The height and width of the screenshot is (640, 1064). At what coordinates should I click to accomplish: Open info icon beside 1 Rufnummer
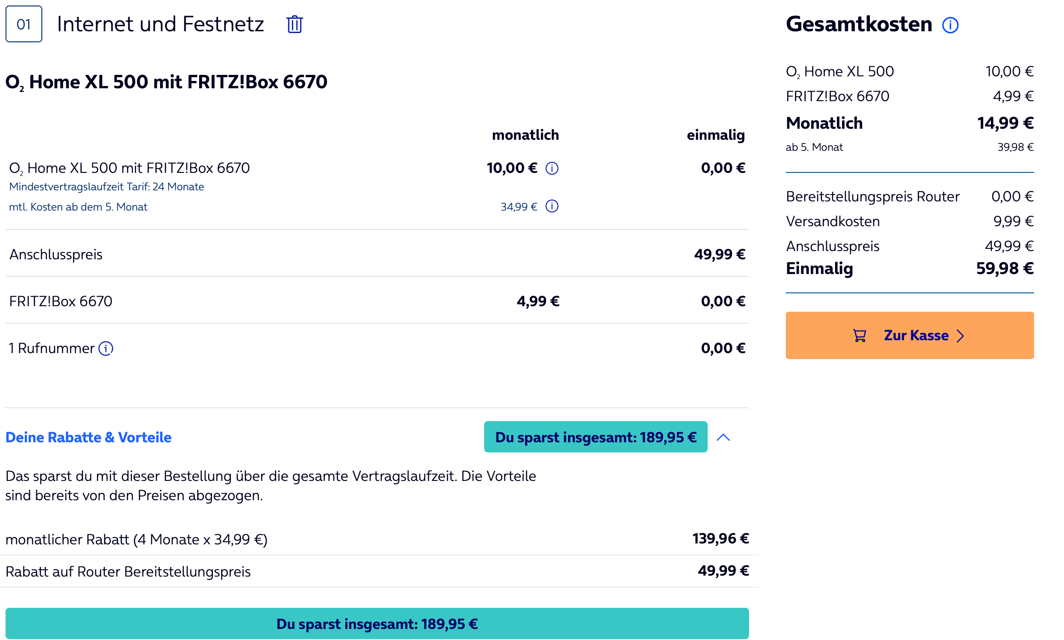(106, 349)
